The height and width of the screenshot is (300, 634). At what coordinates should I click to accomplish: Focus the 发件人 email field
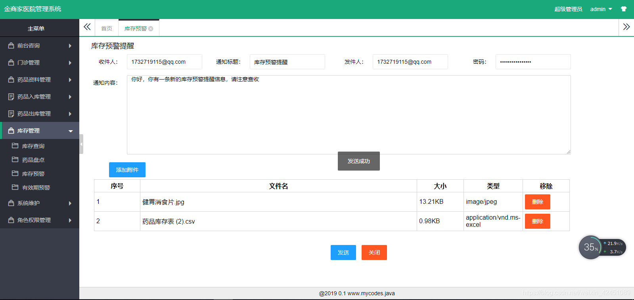click(x=410, y=62)
